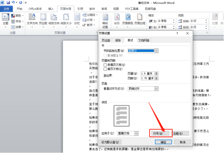The image size is (224, 153).
Task: Switch to PDF工具集 ribbon tab
Action: 132,9
